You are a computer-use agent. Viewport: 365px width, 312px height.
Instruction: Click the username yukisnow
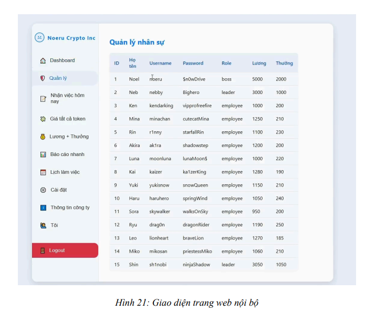tap(159, 185)
